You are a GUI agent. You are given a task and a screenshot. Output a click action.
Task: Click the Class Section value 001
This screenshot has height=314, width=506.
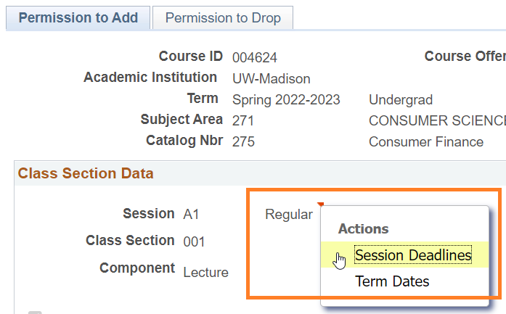coord(194,242)
